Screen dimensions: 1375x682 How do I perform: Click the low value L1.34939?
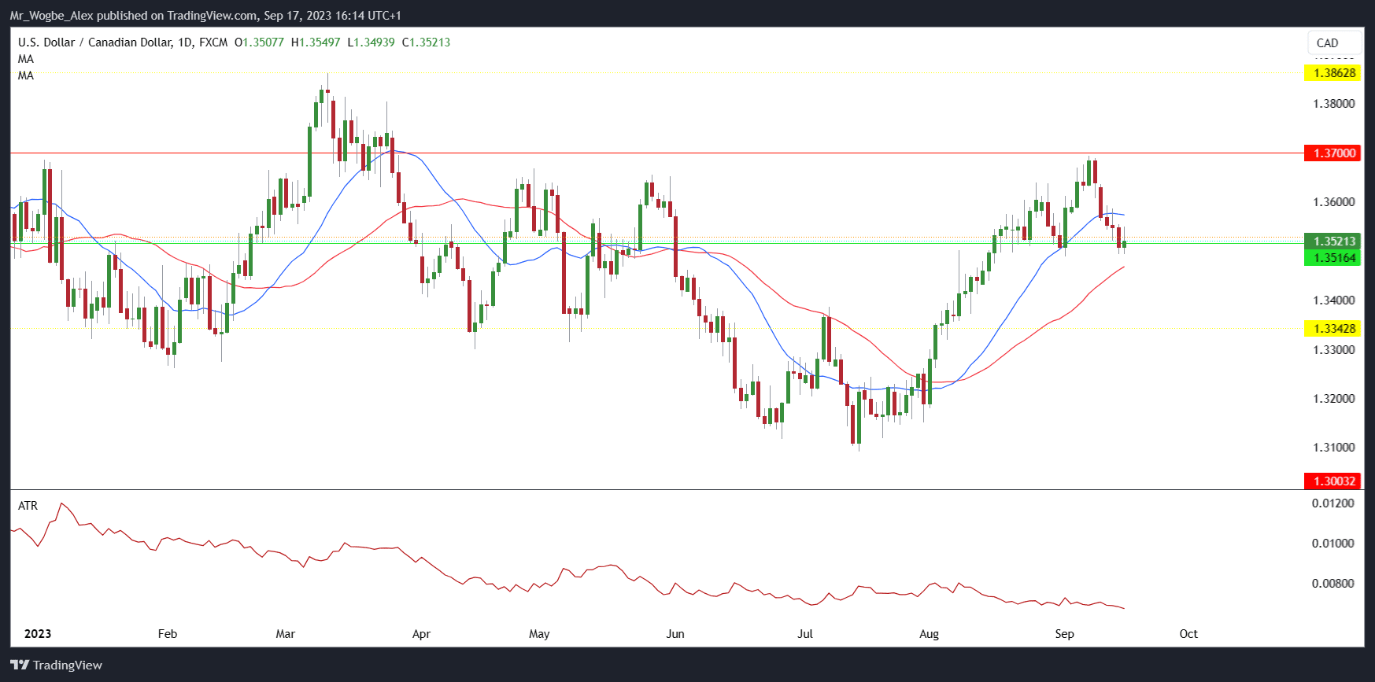click(x=371, y=42)
